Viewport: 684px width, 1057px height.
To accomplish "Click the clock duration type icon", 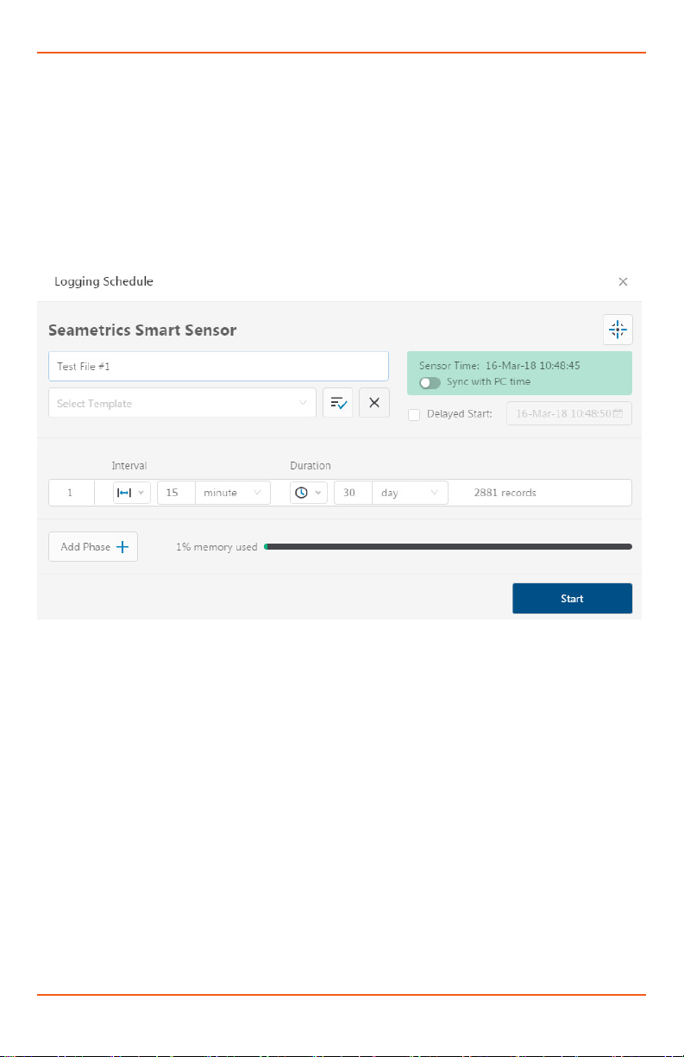I will [301, 493].
